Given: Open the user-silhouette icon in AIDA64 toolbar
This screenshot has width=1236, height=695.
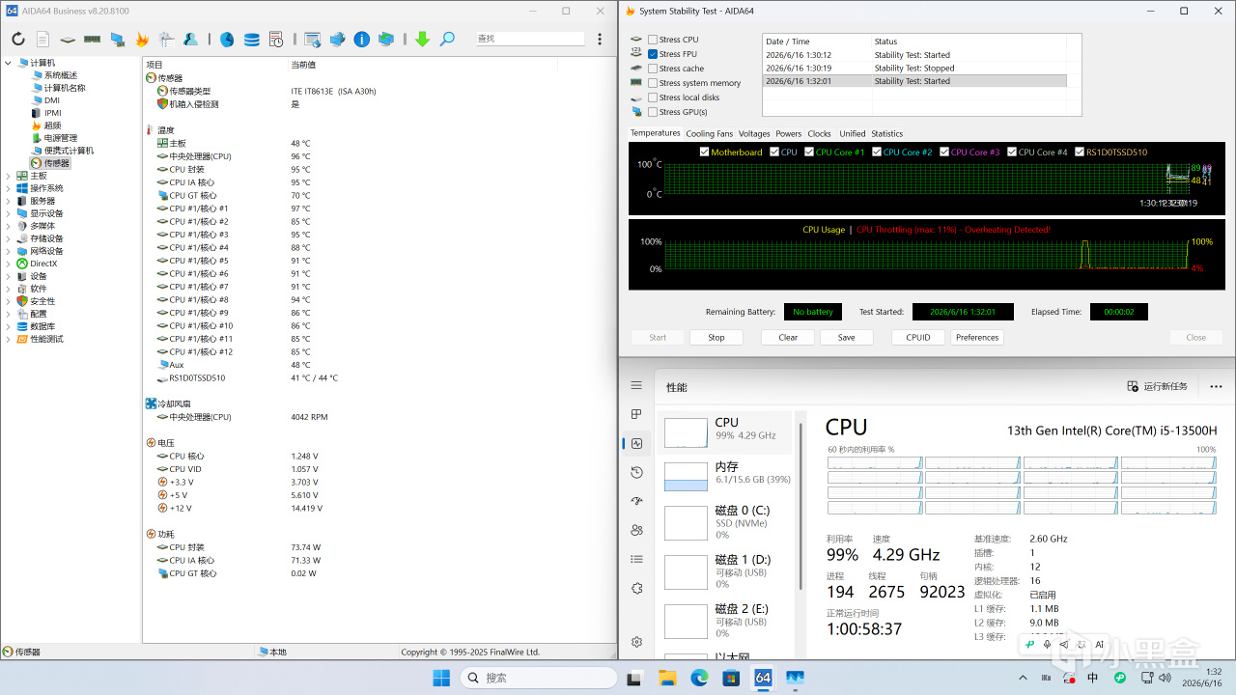Looking at the screenshot, I should click(191, 40).
